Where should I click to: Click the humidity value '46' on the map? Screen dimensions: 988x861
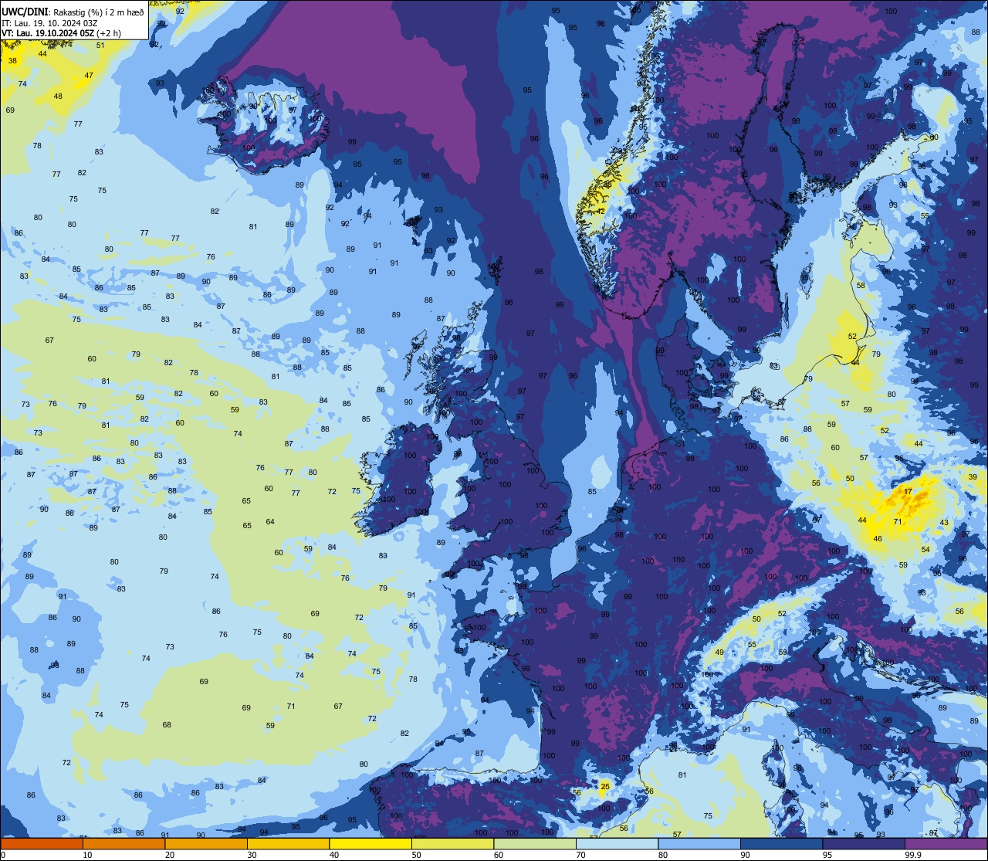(x=878, y=539)
